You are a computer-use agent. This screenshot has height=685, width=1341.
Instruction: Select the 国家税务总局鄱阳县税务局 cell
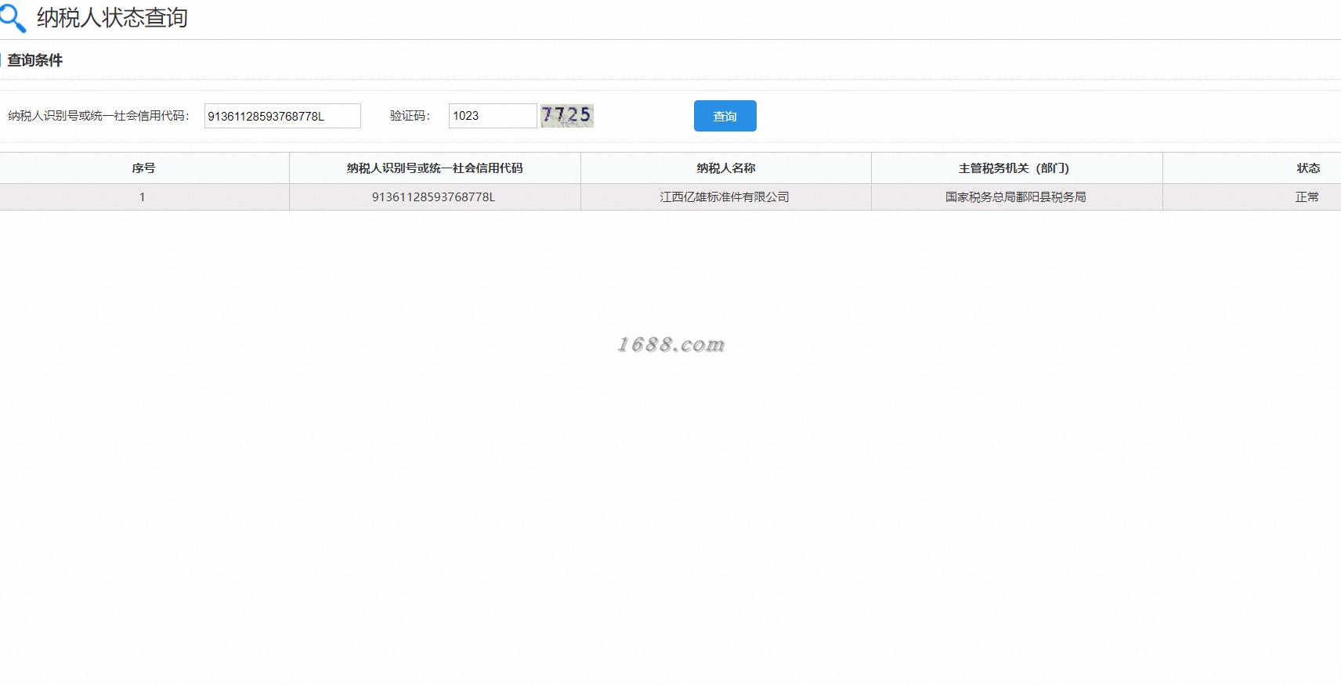pos(1017,197)
